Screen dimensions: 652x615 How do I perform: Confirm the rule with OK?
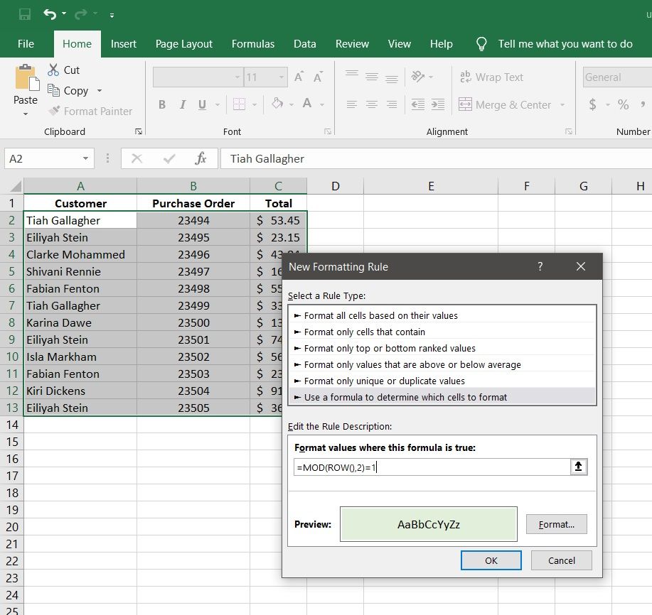491,560
